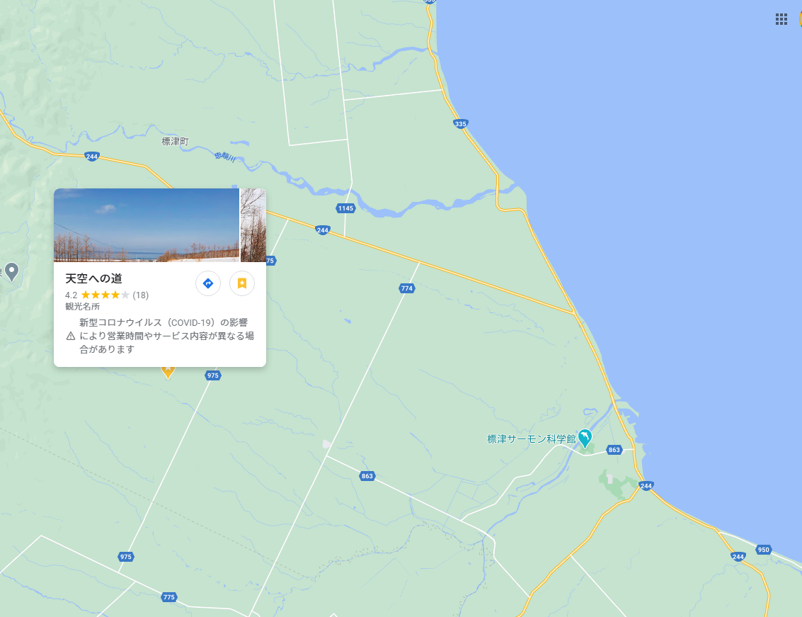Click route 1145 road shield
Screen dimensions: 802x617
pyautogui.click(x=345, y=208)
